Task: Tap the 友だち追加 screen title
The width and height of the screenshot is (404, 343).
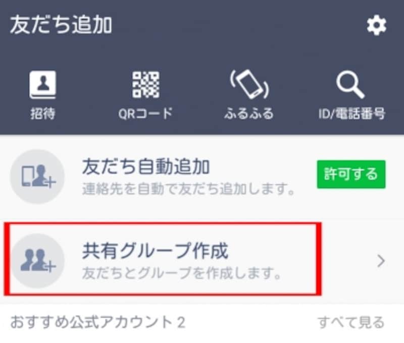Action: (x=61, y=25)
